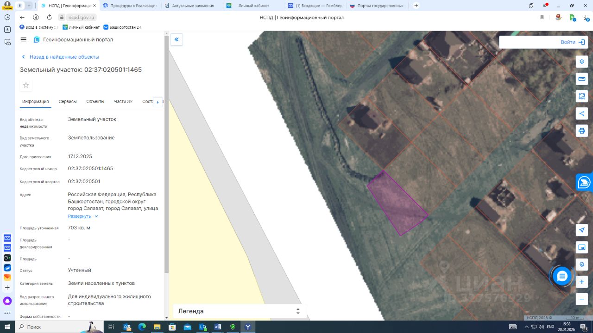The image size is (593, 333).
Task: Click the purple highlighted land parcel
Action: [x=397, y=204]
